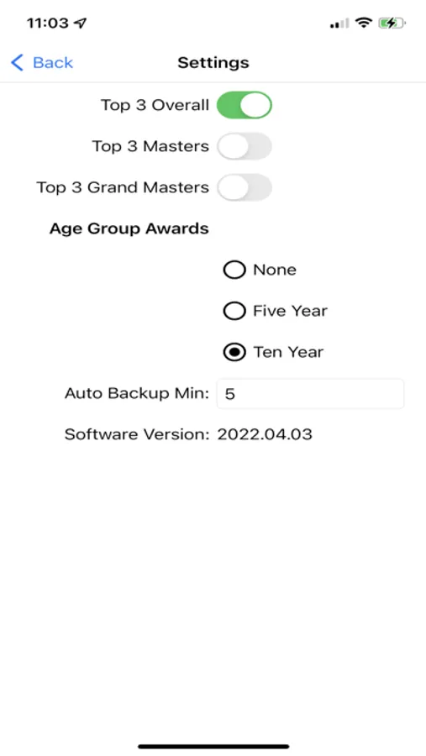Tap the Age Group Awards heading

coord(129,228)
